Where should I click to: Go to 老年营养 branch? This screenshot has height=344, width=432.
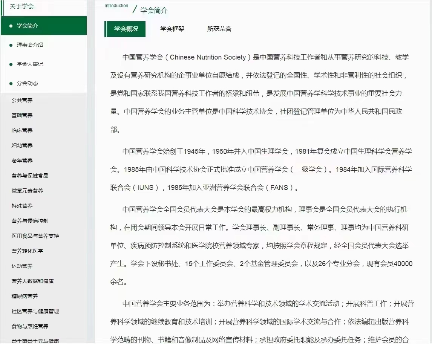22,161
